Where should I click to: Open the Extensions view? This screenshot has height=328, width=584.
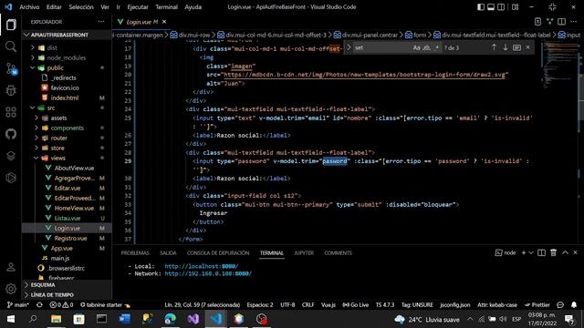11,112
